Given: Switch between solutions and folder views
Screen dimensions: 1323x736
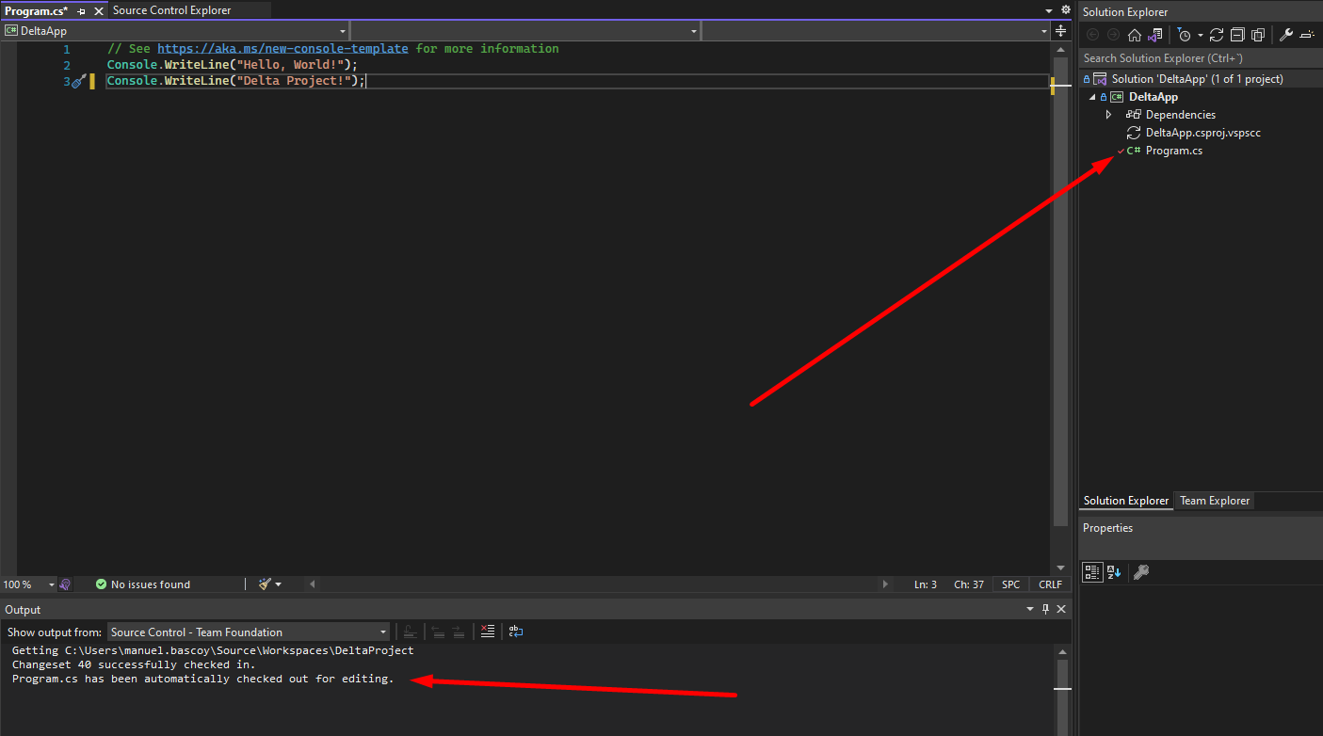Looking at the screenshot, I should pos(1154,35).
